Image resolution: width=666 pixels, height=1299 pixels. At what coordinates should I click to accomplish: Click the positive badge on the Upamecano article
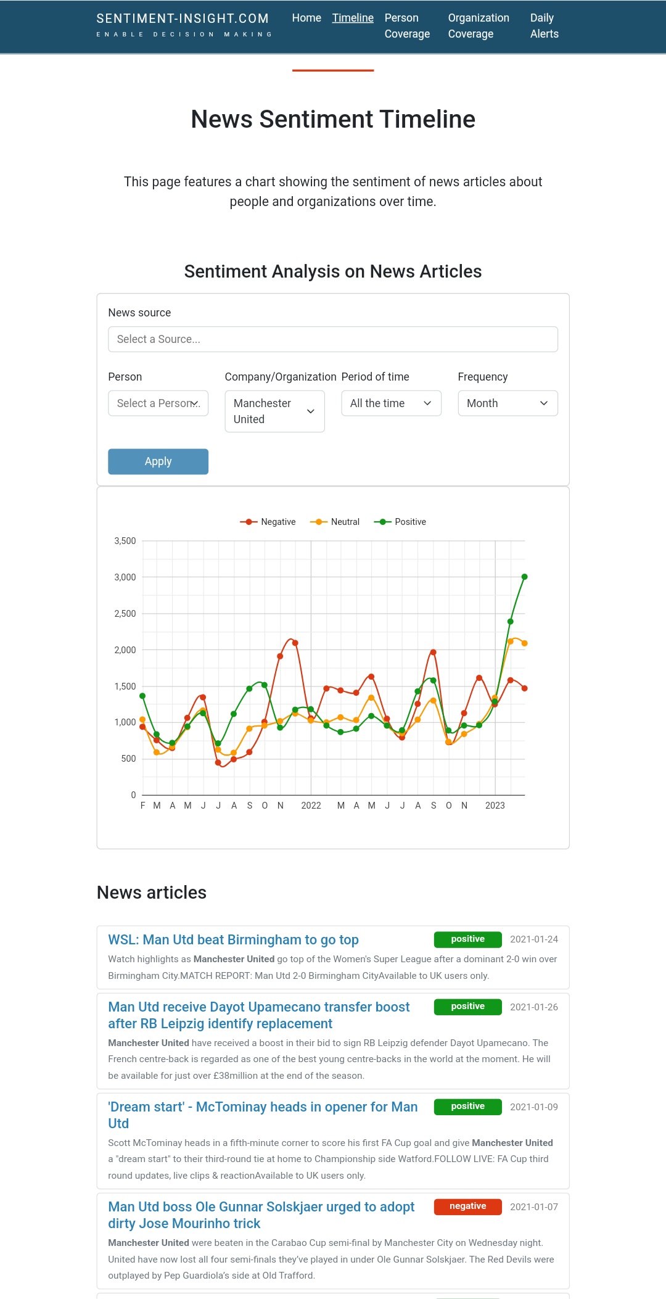(x=468, y=1006)
